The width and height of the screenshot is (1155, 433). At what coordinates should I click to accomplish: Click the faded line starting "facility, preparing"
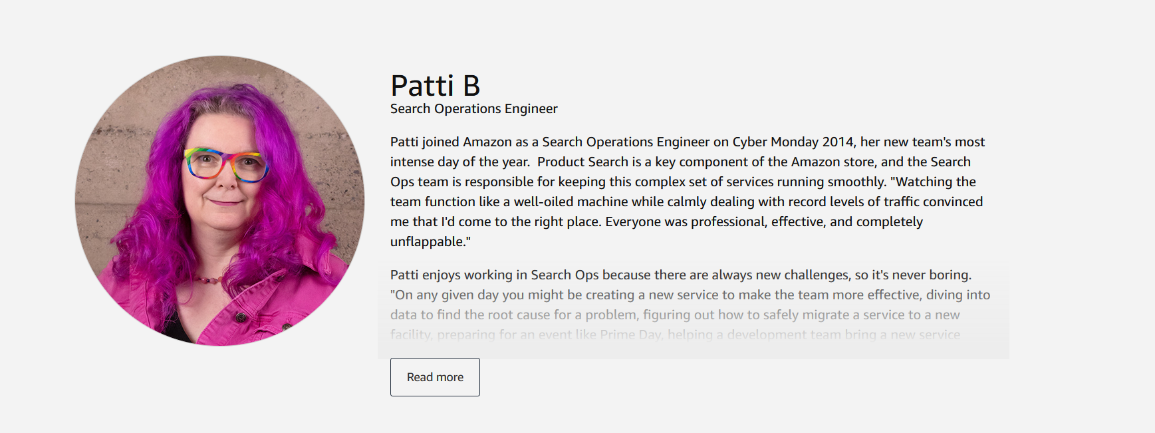click(x=675, y=335)
